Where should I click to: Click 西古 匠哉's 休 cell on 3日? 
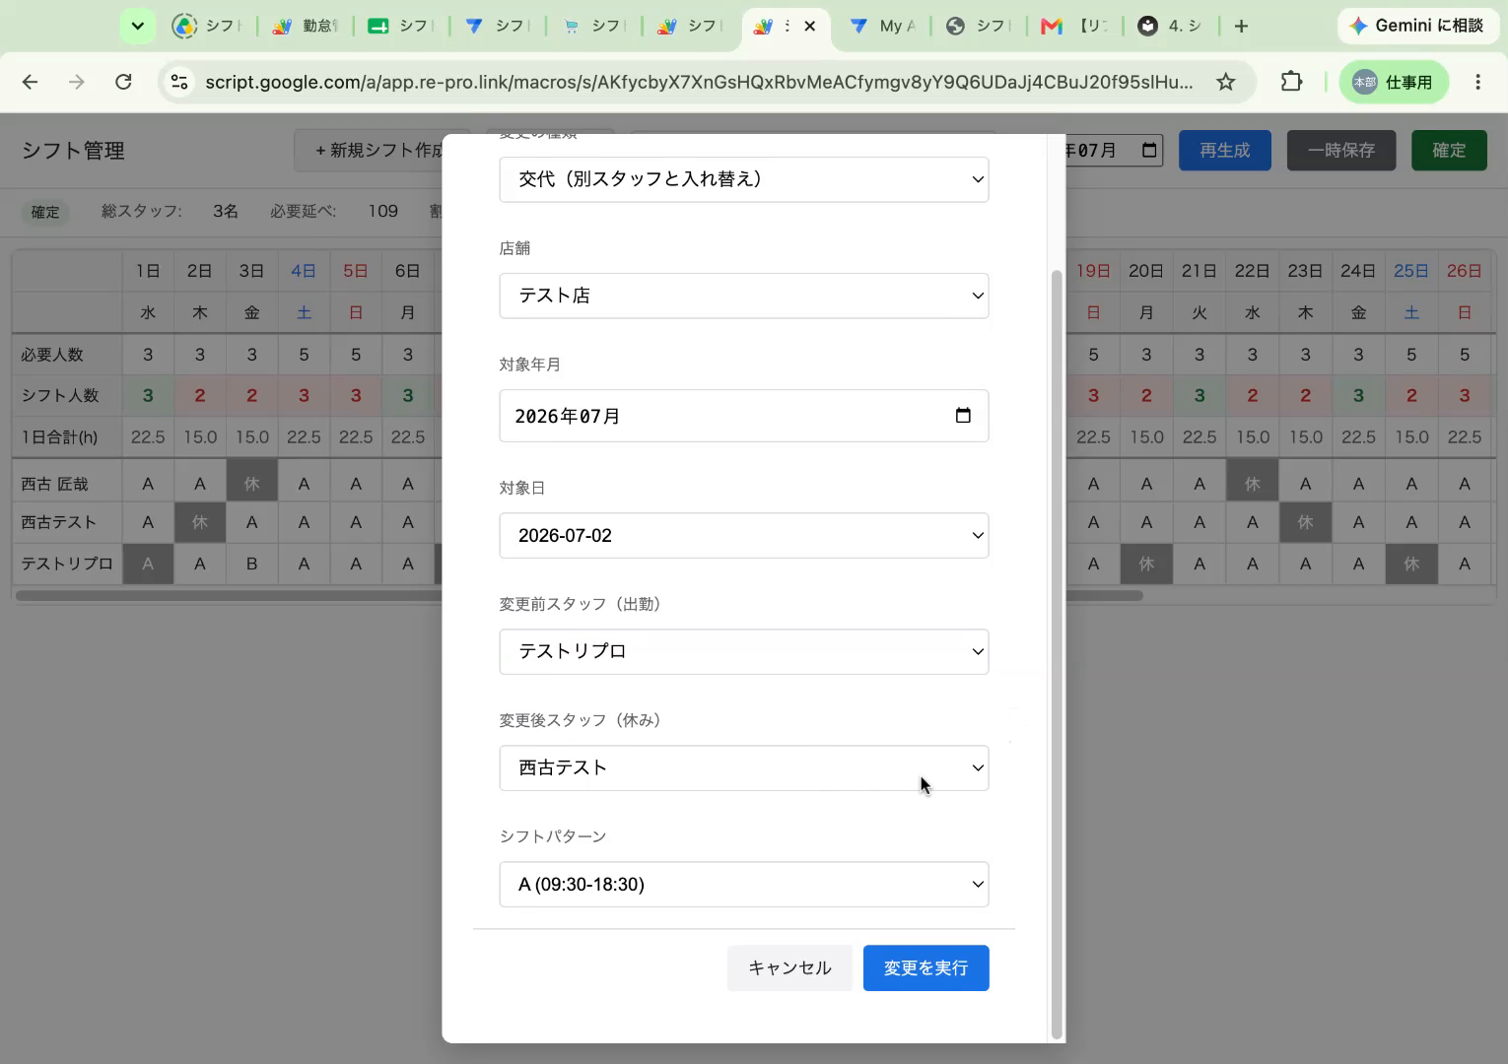click(251, 483)
